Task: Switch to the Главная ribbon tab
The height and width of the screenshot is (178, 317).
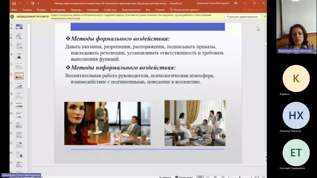Action: (27, 10)
